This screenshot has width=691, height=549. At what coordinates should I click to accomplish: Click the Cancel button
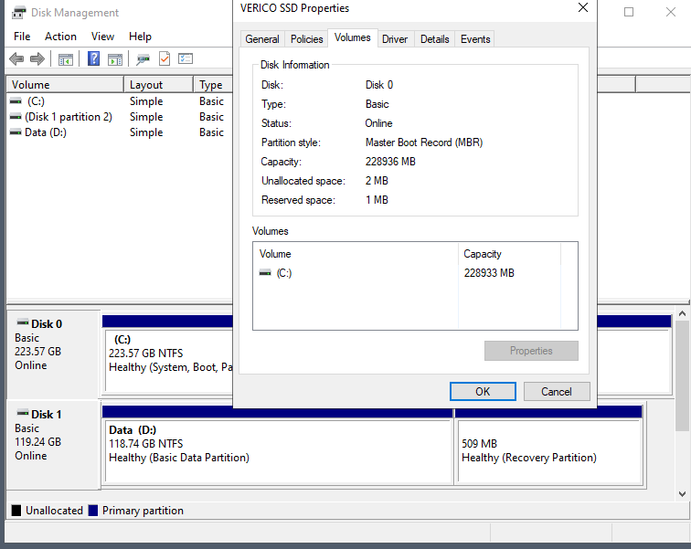pos(557,391)
